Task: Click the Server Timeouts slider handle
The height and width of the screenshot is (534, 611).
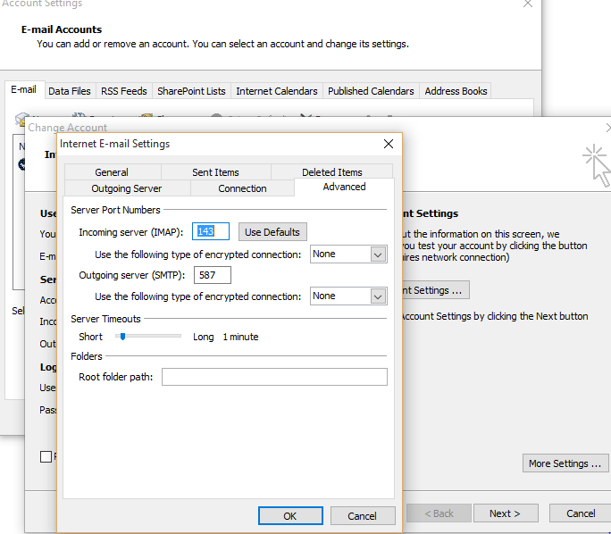Action: click(122, 337)
